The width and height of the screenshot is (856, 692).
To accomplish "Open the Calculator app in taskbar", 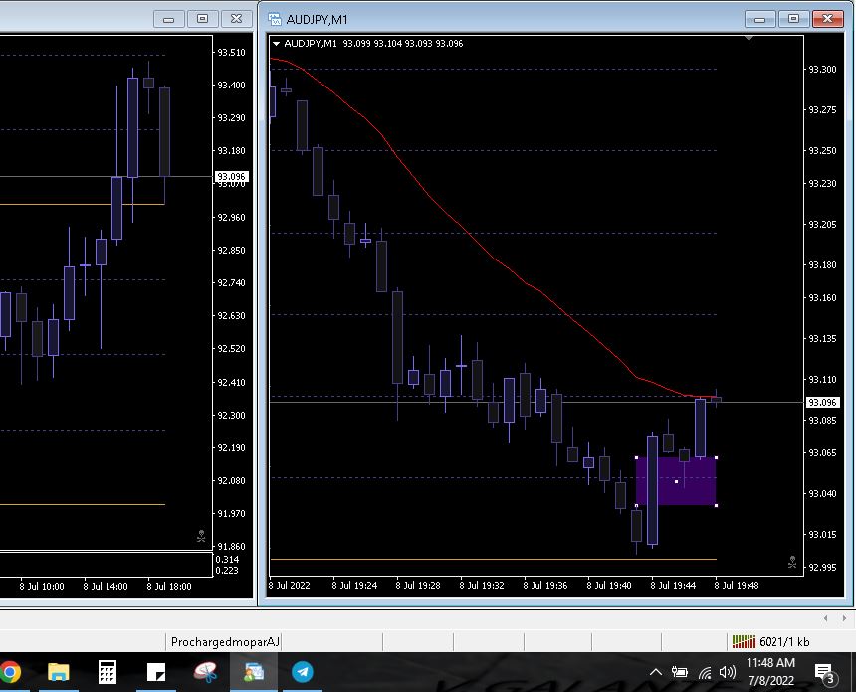I will tap(107, 671).
